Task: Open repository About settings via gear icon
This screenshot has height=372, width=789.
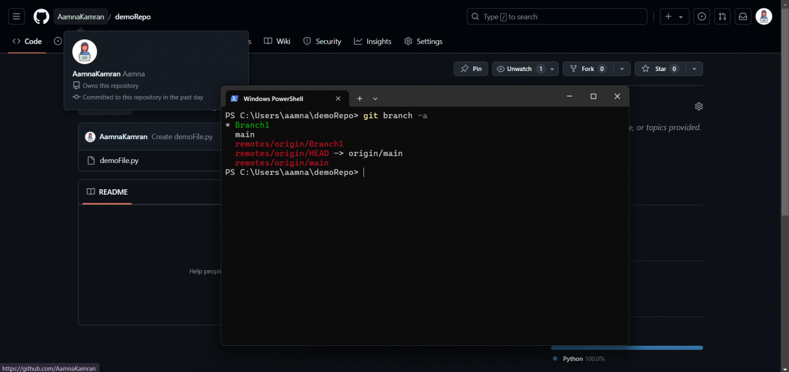Action: tap(699, 106)
